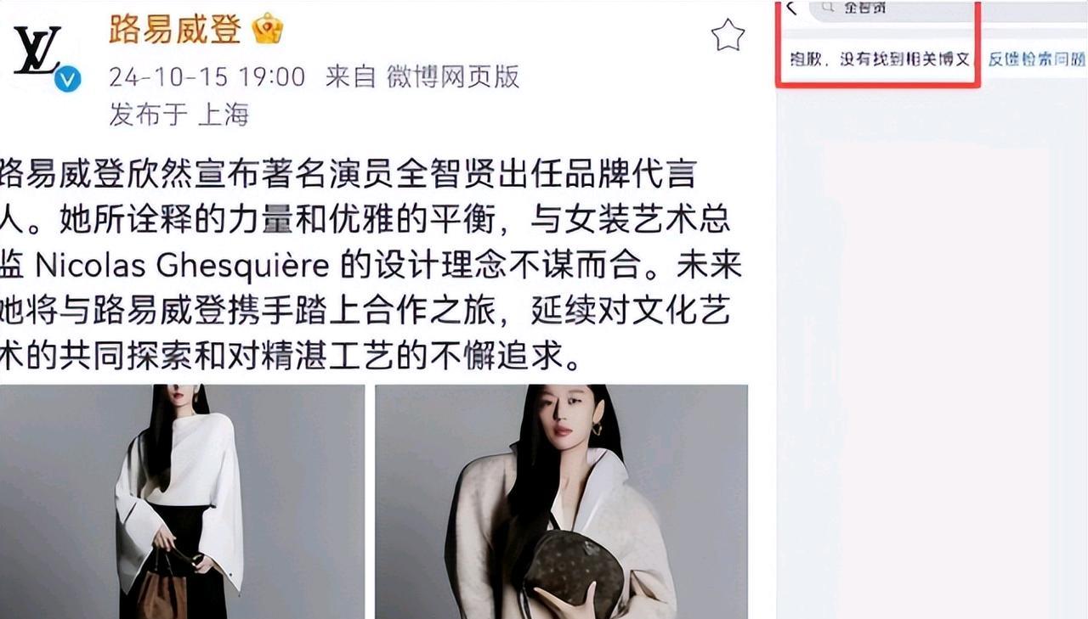Open the 微博网页版 source link
The width and height of the screenshot is (1088, 619).
pos(453,77)
